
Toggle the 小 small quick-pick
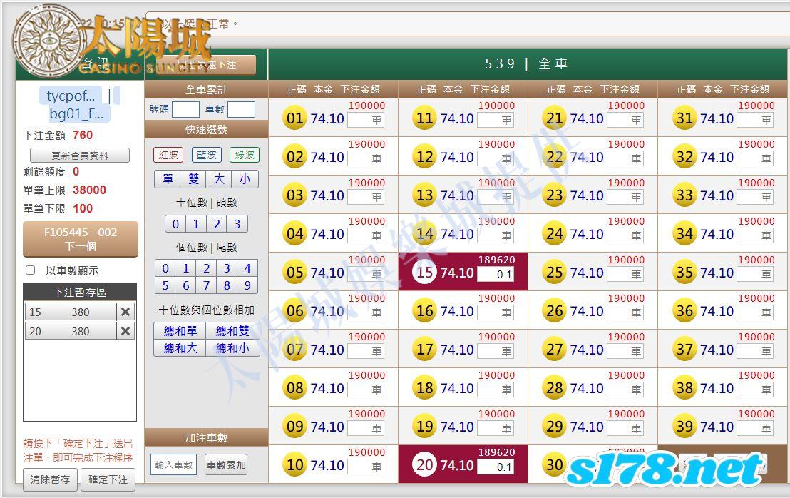pos(245,179)
